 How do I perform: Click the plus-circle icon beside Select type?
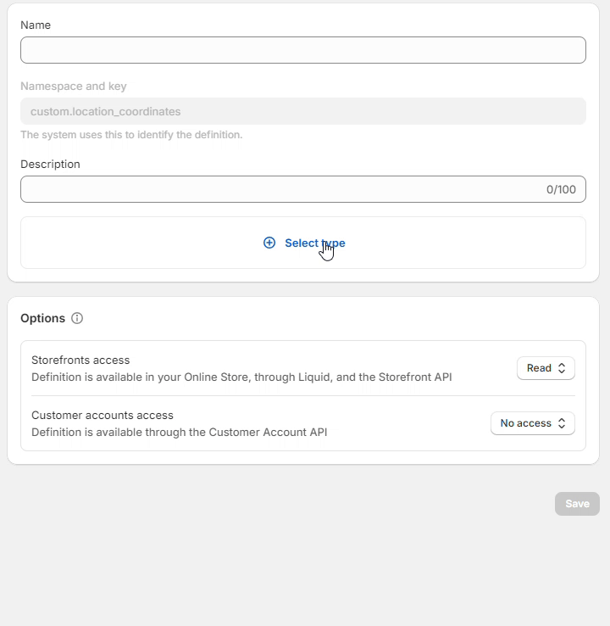pos(269,243)
